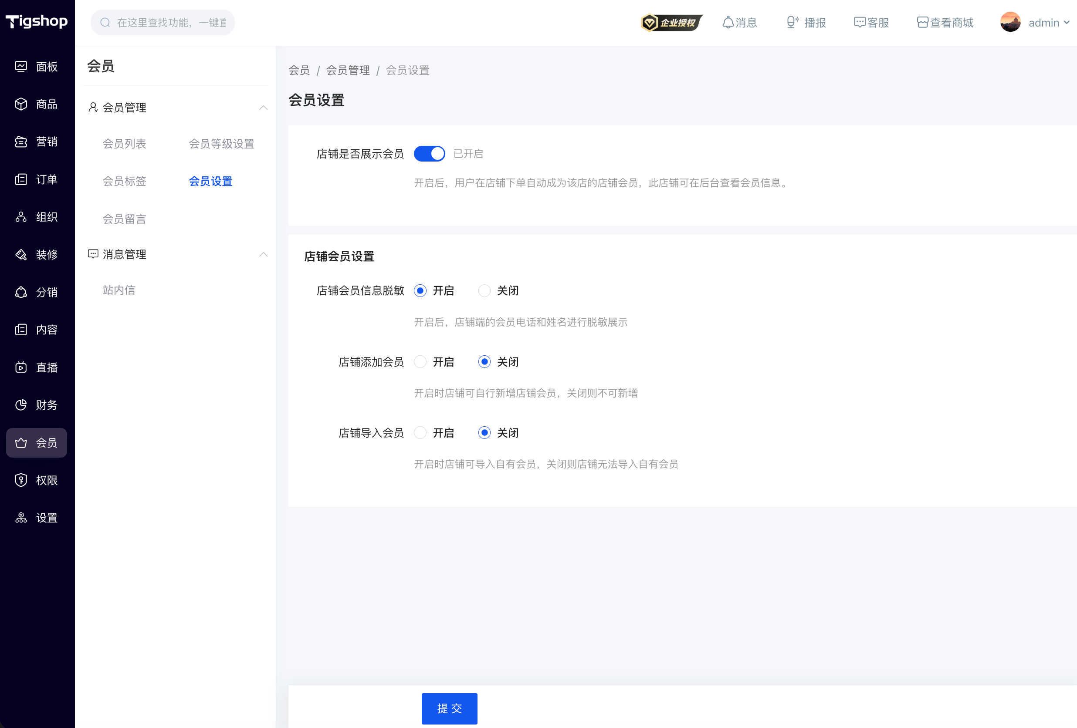Collapse the 会员管理 section chevron

point(263,108)
